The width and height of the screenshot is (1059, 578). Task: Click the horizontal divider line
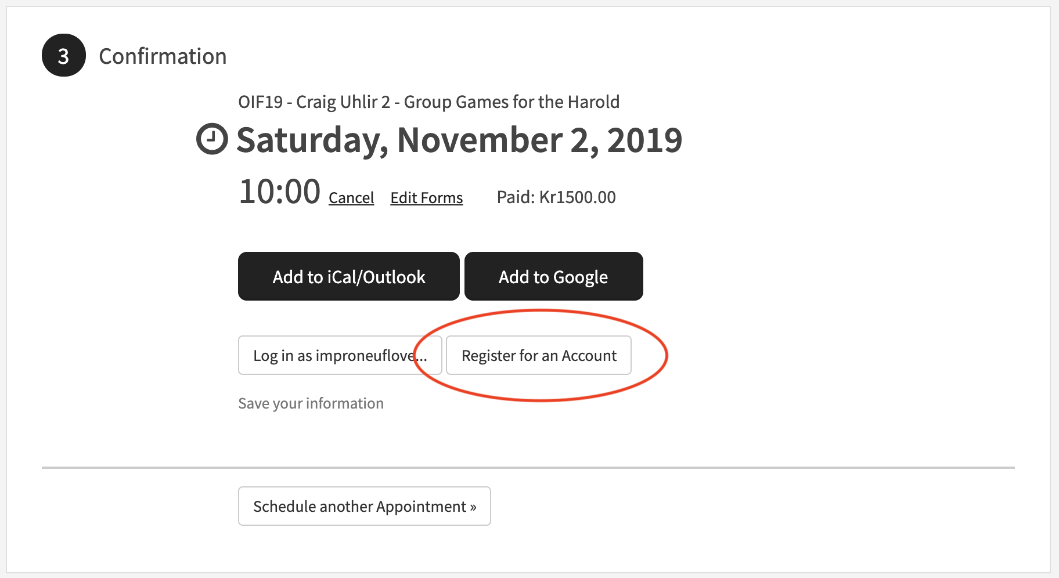coord(528,467)
